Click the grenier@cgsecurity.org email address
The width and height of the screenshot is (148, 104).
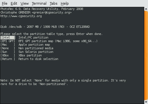52,12
